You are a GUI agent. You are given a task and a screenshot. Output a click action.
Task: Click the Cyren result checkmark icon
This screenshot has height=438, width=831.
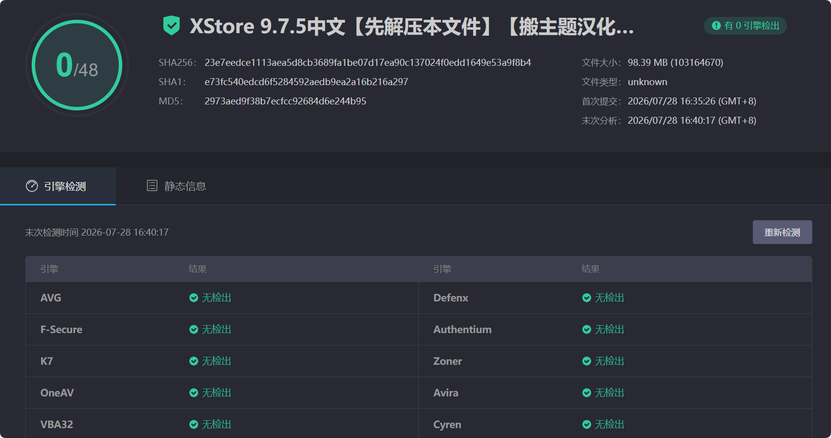tap(587, 425)
